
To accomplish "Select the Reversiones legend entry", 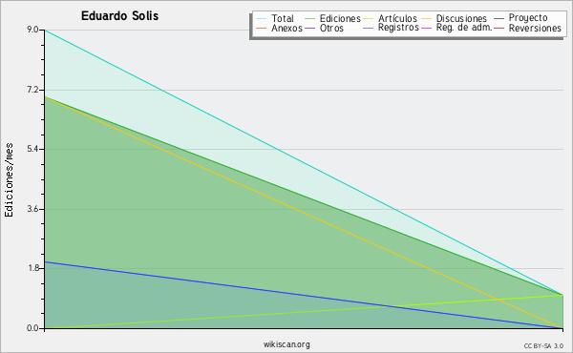I will [528, 28].
